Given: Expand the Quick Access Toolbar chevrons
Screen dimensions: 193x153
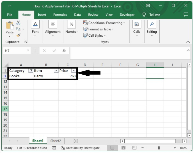Looking at the screenshot, I should click(x=10, y=6).
